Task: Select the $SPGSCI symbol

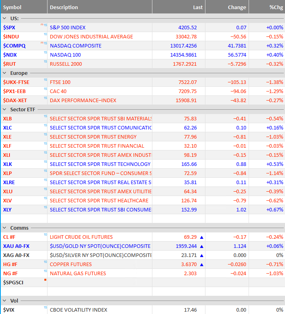Action: [13, 283]
